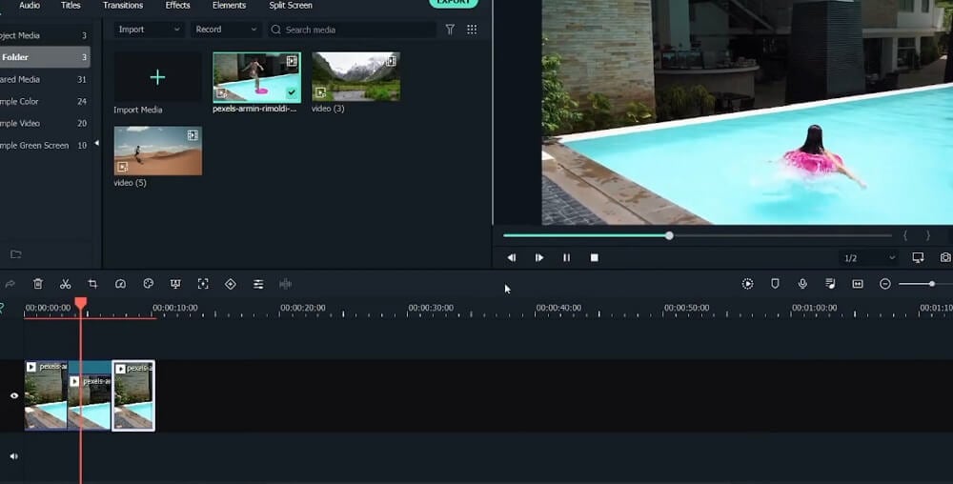
Task: Adjust the timeline zoom slider handle
Action: pos(932,284)
